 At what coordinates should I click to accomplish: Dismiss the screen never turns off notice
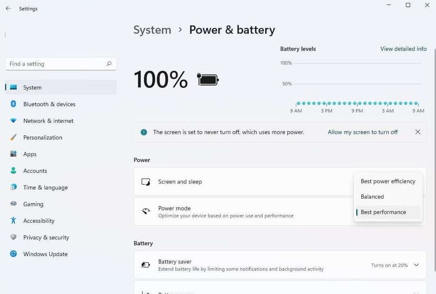(x=418, y=132)
